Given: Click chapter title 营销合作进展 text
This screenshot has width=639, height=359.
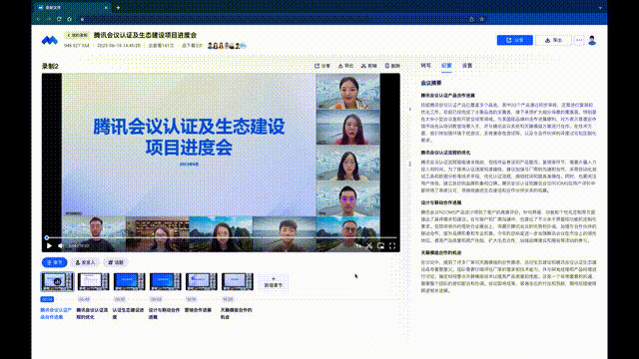Looking at the screenshot, I should pyautogui.click(x=198, y=310).
